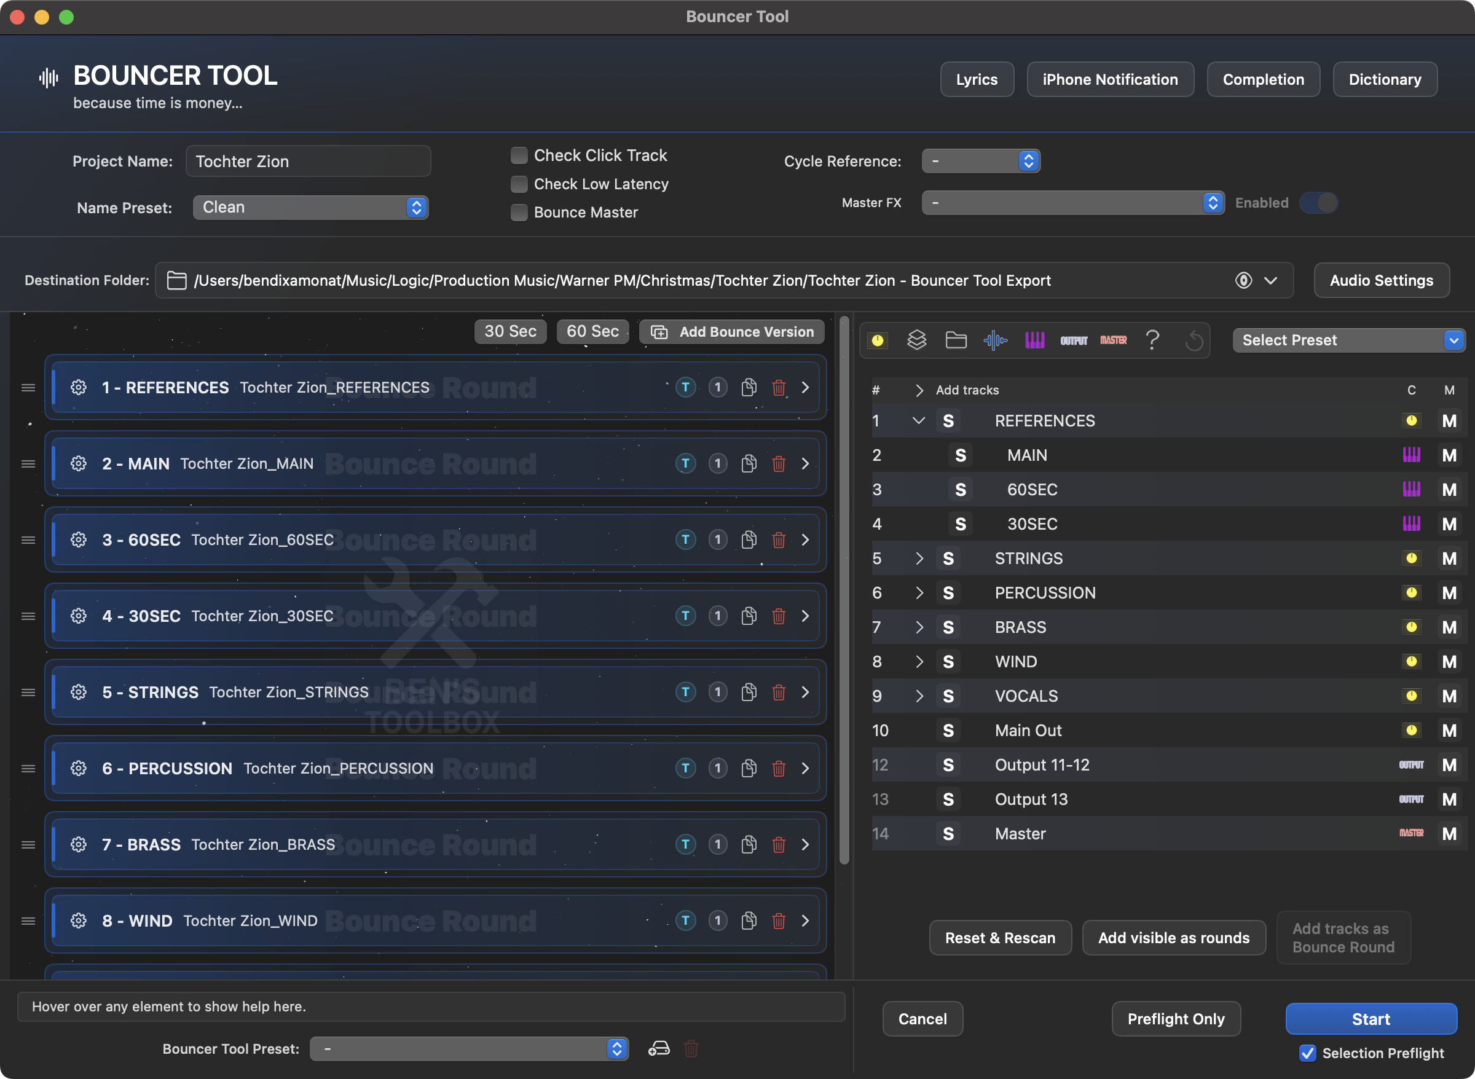The height and width of the screenshot is (1079, 1475).
Task: Click the Cancel button
Action: (922, 1019)
